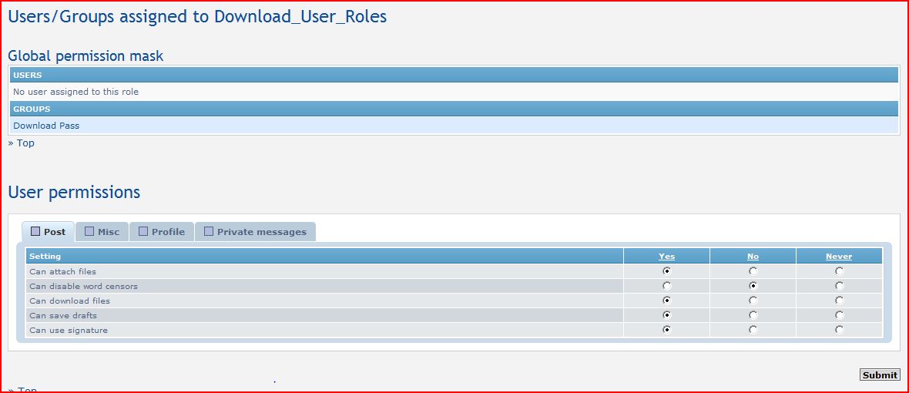The height and width of the screenshot is (393, 909).
Task: Click the No column header
Action: (753, 257)
